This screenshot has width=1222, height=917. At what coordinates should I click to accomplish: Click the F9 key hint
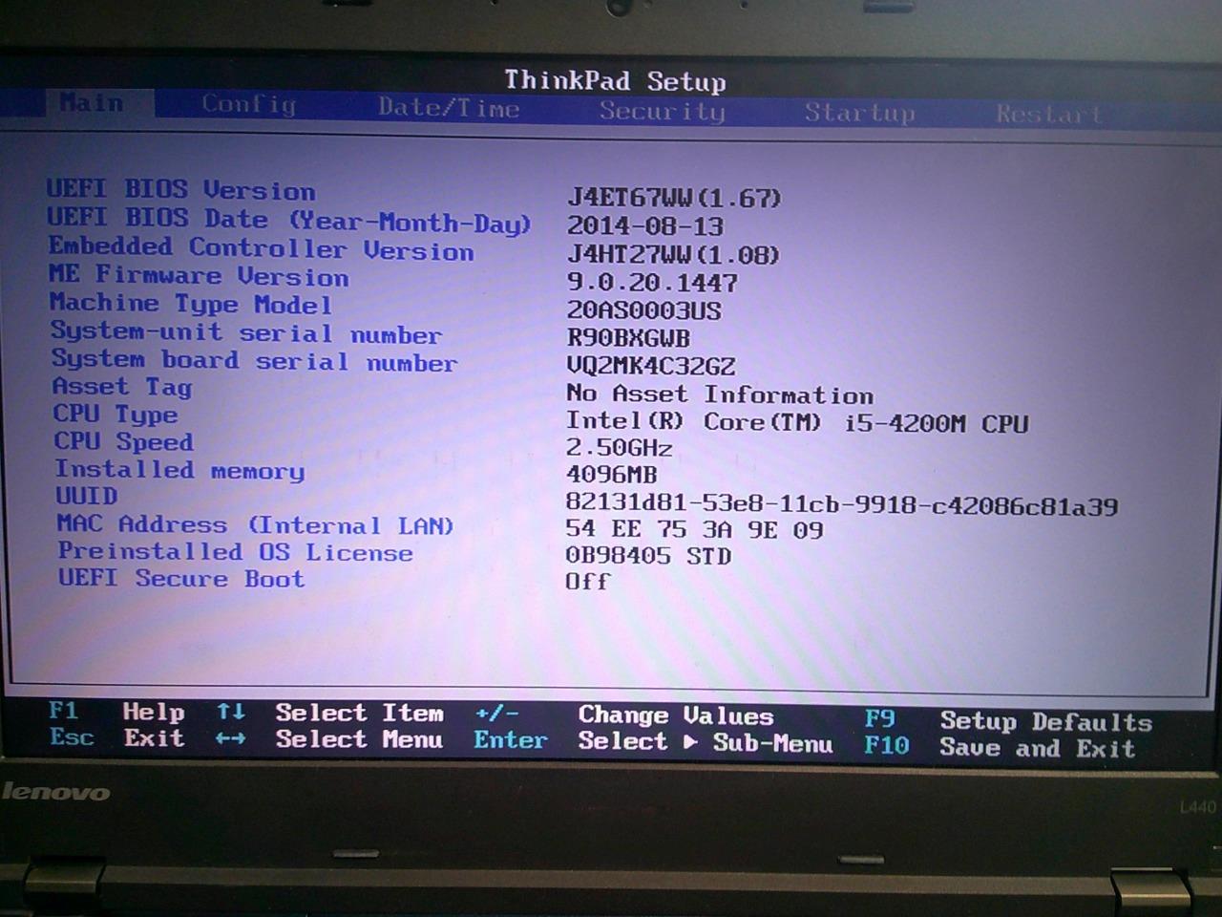[x=880, y=718]
